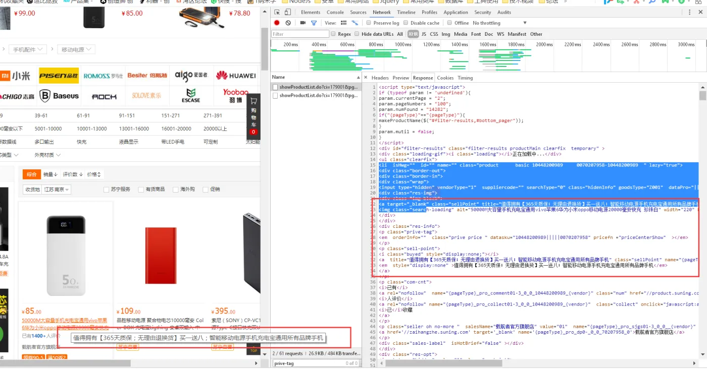Toggle the network filter funnel icon
The width and height of the screenshot is (707, 369).
click(x=314, y=23)
